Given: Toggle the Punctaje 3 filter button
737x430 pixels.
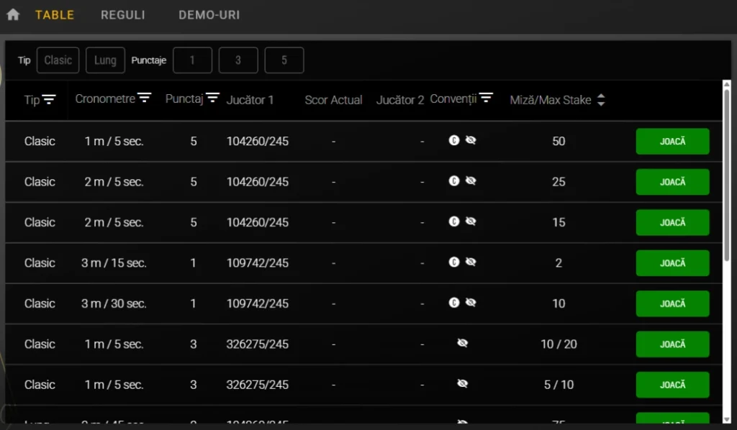Looking at the screenshot, I should click(x=238, y=60).
